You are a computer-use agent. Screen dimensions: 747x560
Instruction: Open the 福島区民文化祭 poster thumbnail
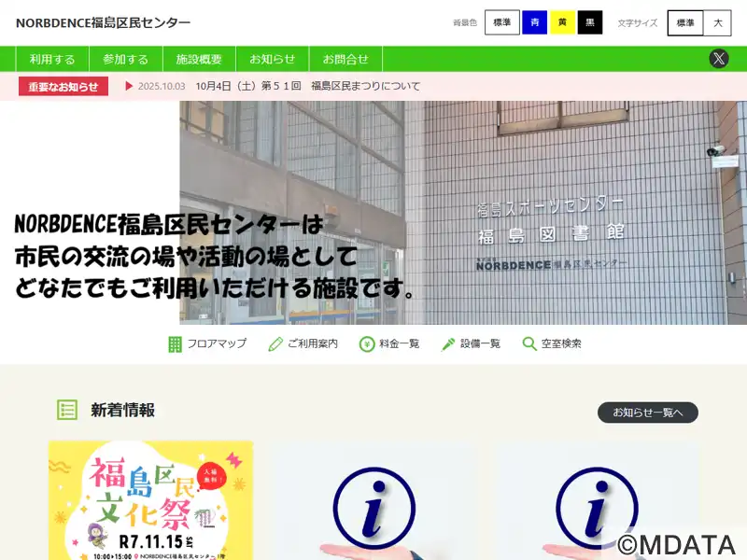151,500
